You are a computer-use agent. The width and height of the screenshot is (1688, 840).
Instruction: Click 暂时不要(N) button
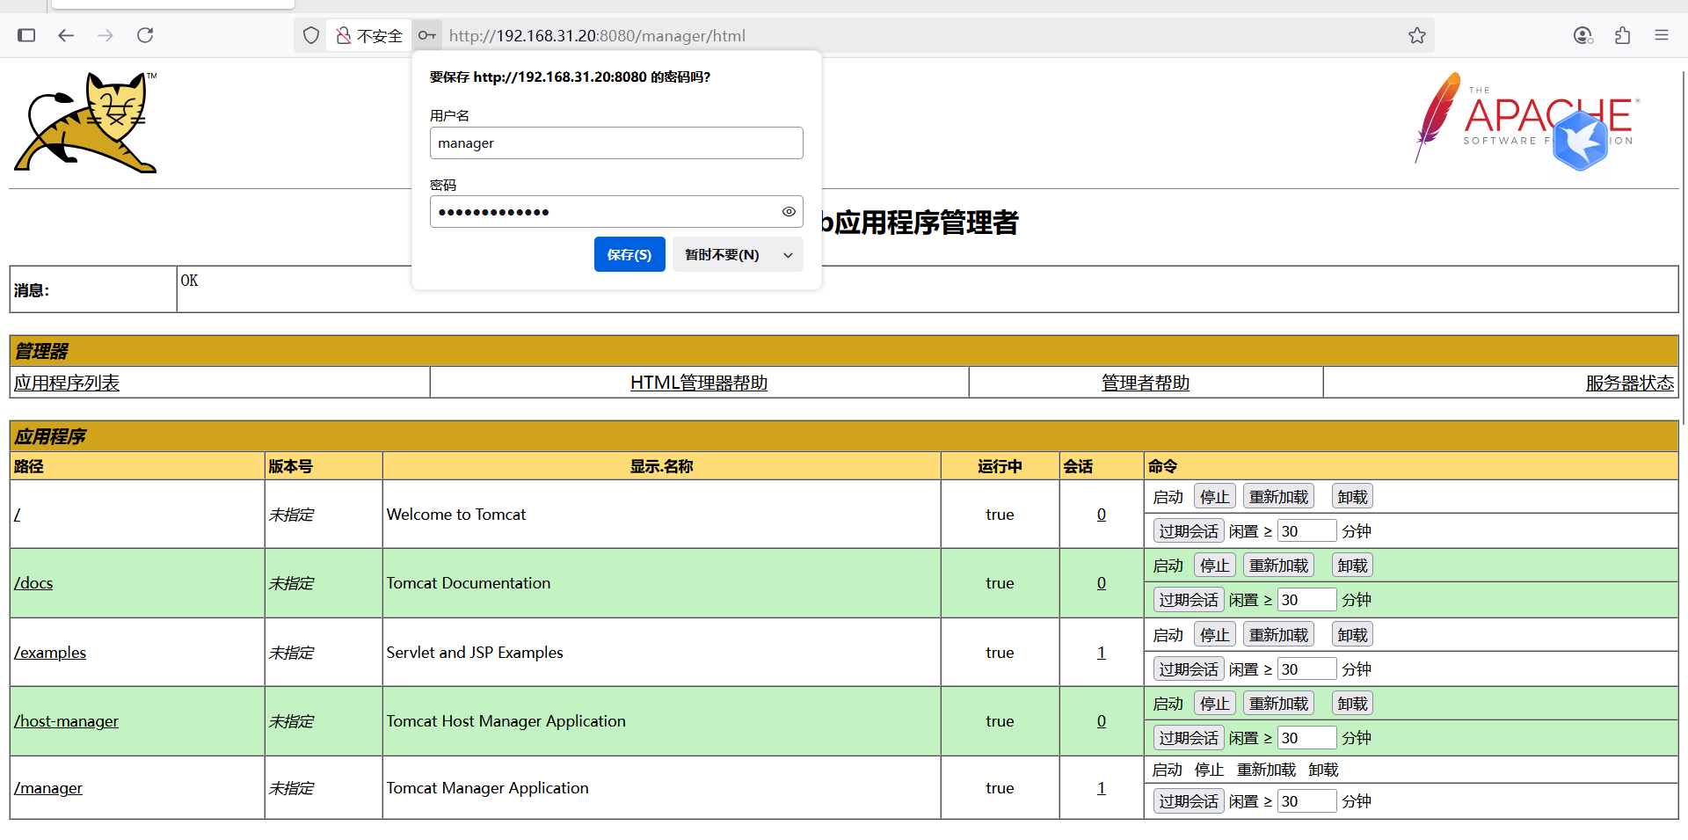pos(722,254)
